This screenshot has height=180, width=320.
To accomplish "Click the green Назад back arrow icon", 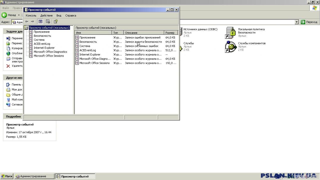I will pos(4,15).
